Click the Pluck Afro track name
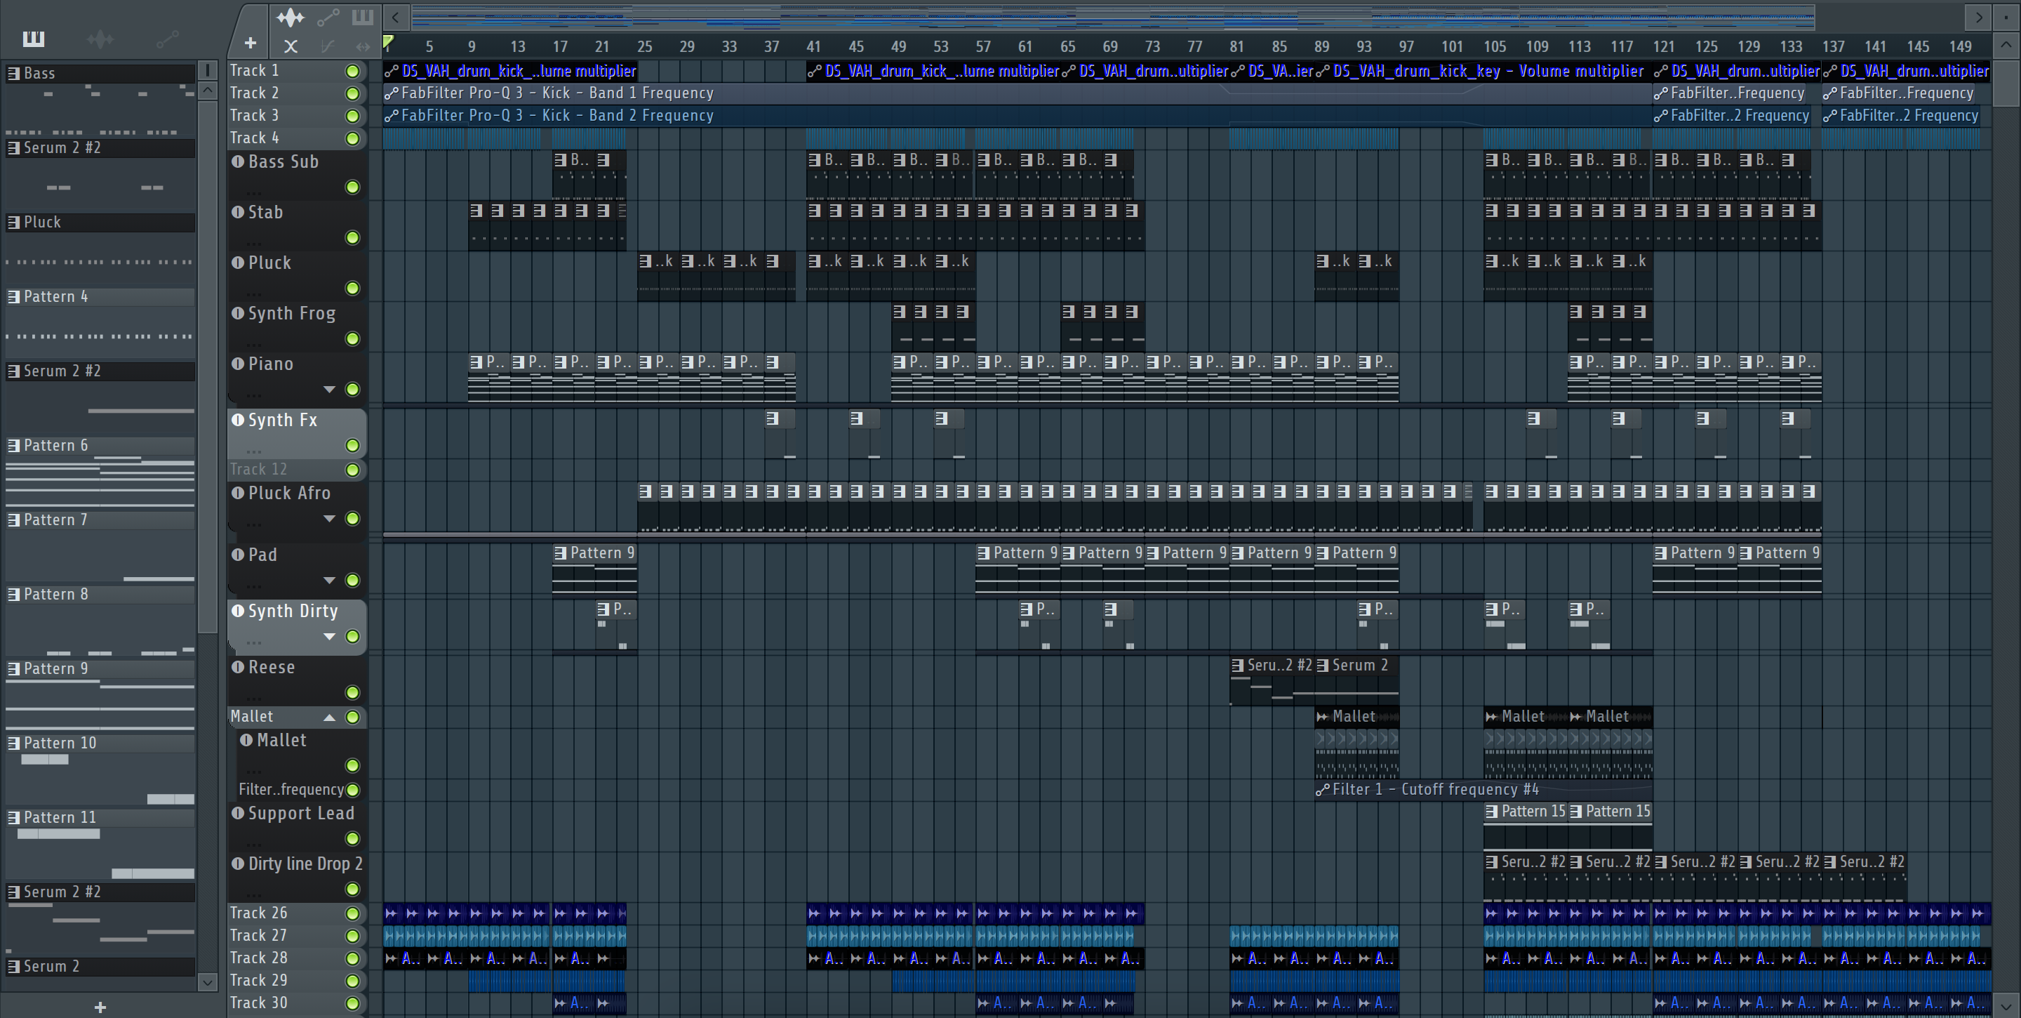 click(290, 493)
